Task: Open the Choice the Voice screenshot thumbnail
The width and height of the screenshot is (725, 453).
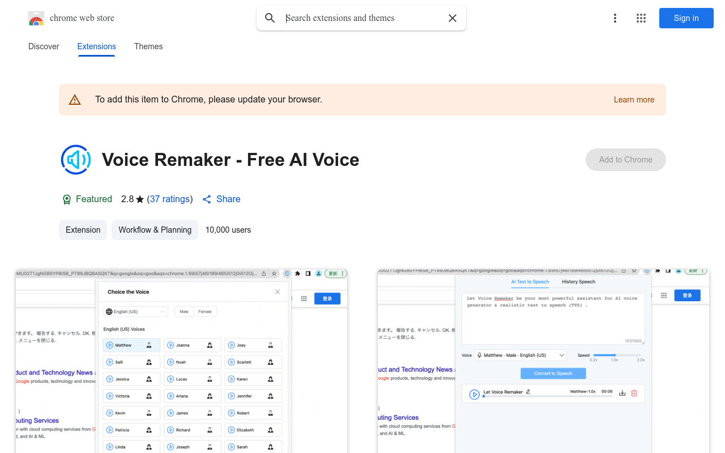Action: point(181,361)
